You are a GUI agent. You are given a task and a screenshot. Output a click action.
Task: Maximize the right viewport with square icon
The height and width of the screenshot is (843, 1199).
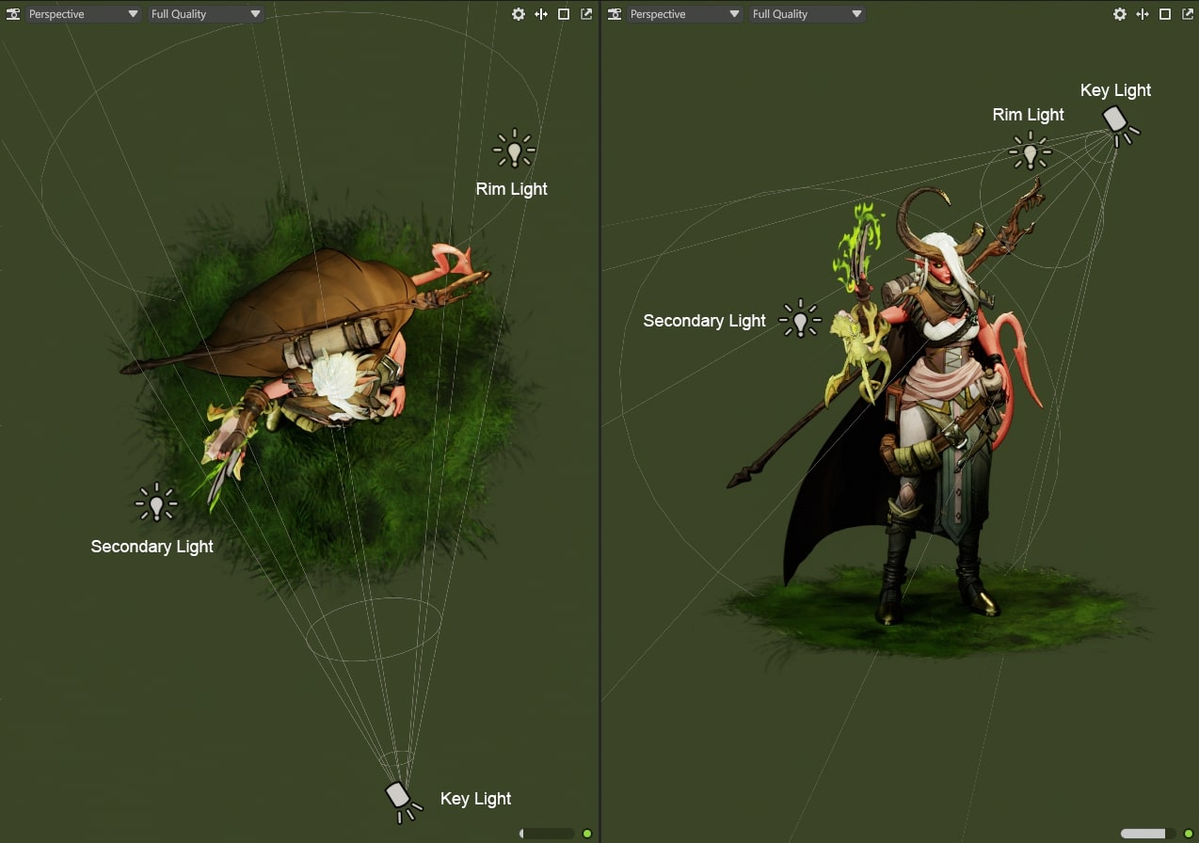pos(1164,14)
